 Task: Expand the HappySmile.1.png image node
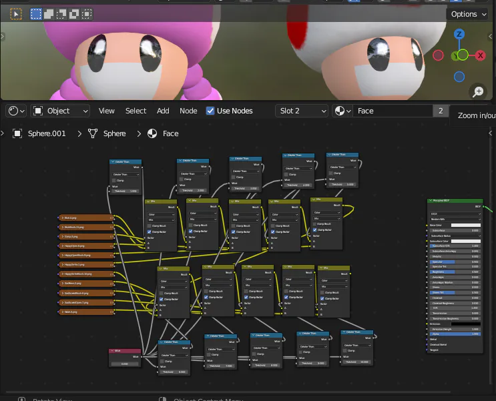coord(63,265)
